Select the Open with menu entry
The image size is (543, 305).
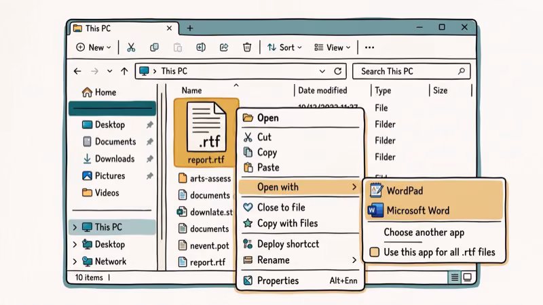click(300, 187)
